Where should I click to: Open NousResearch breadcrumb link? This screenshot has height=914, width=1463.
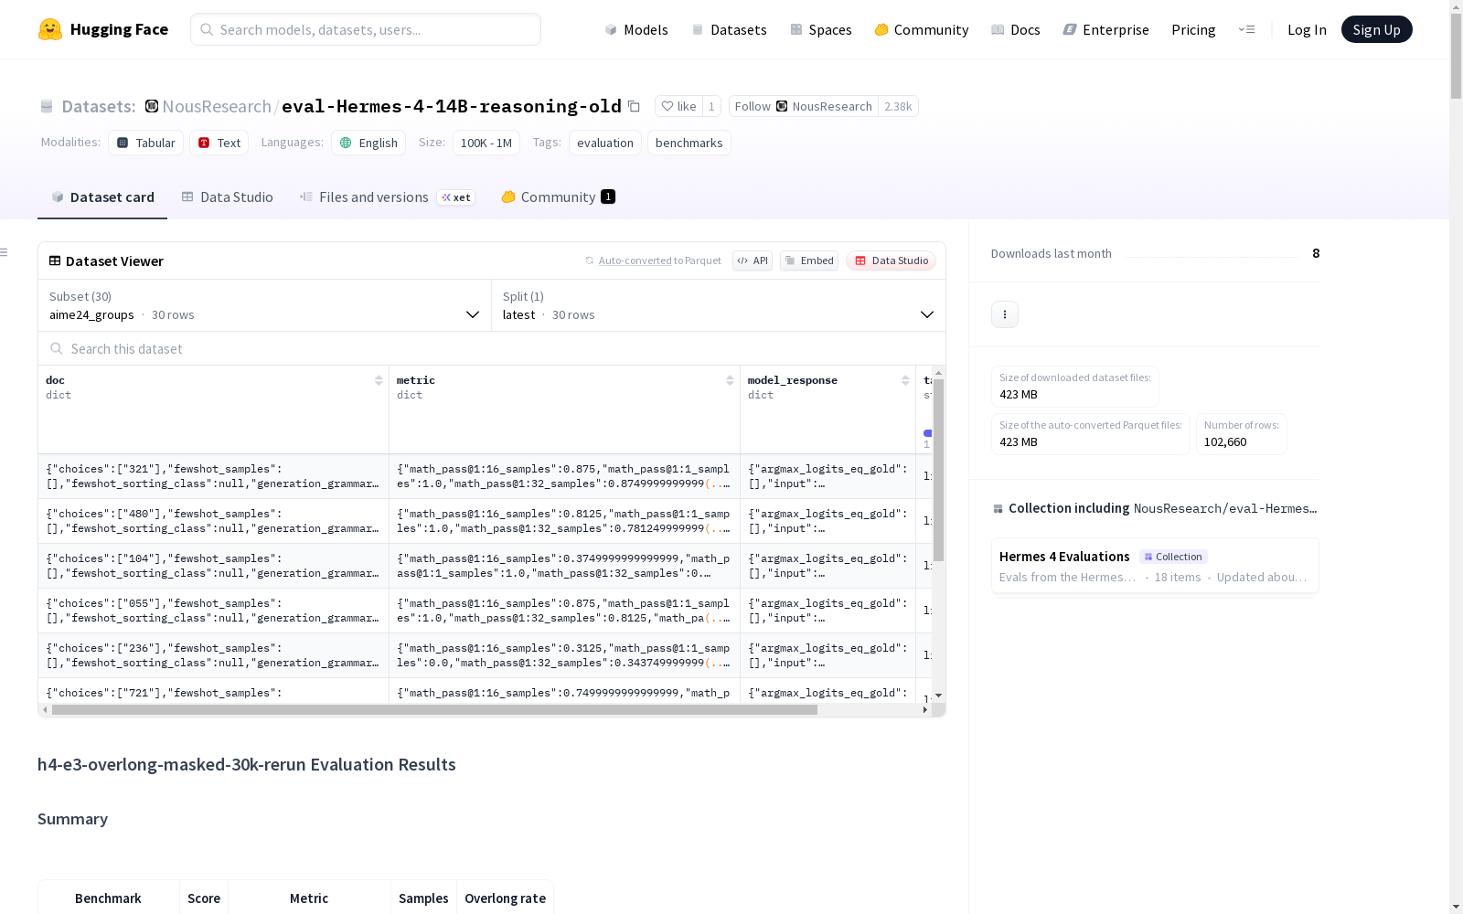pyautogui.click(x=217, y=106)
